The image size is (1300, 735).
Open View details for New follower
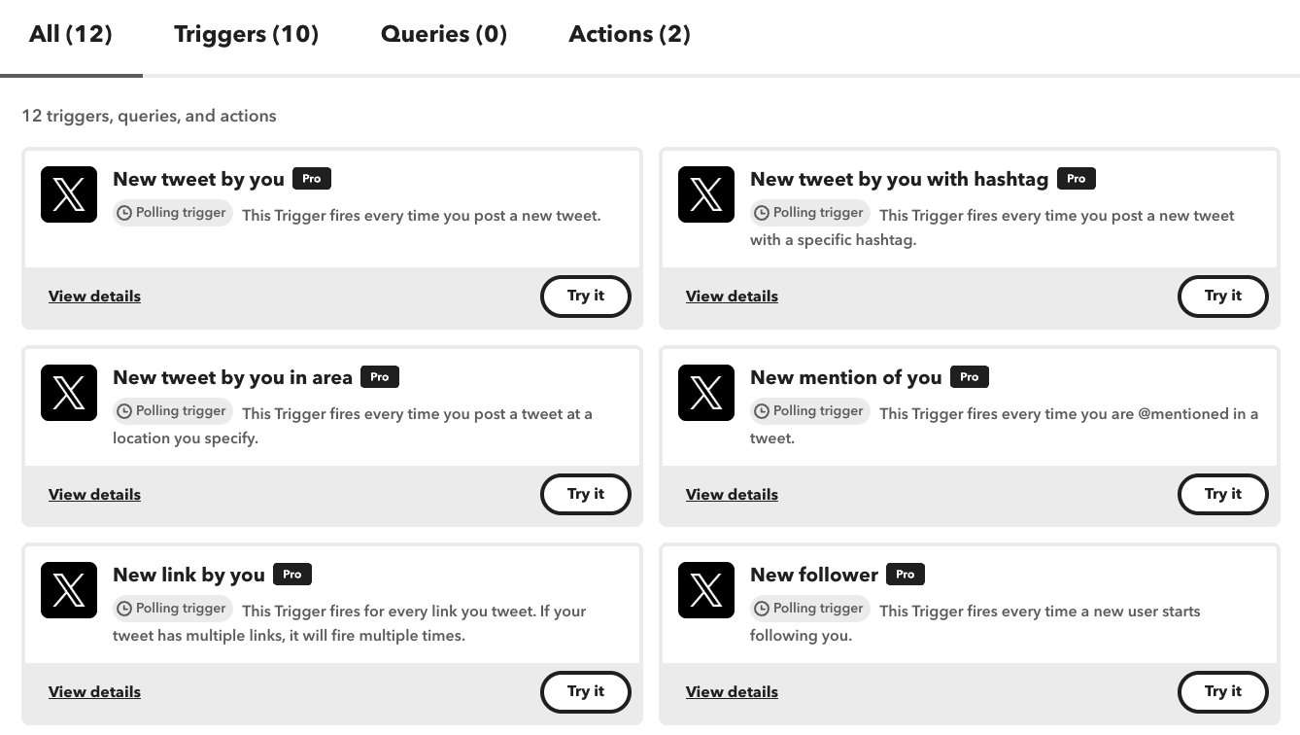click(732, 692)
